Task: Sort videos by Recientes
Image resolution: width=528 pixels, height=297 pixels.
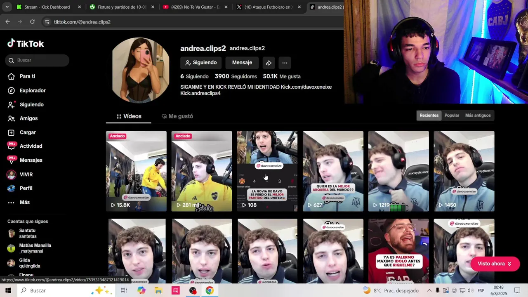Action: 429,115
